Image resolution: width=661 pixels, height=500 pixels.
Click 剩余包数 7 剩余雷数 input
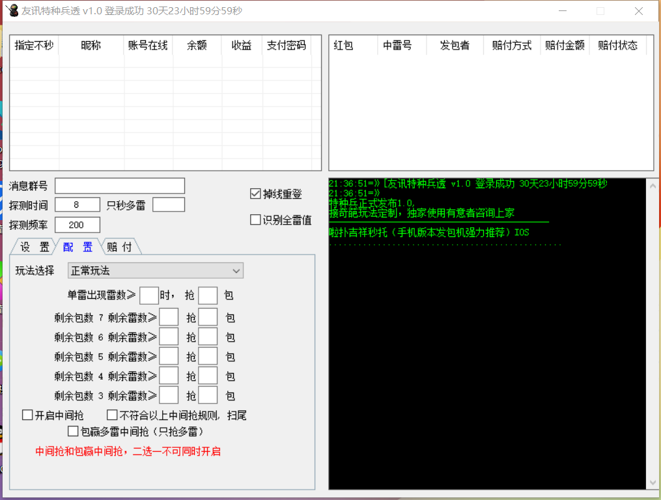(169, 317)
